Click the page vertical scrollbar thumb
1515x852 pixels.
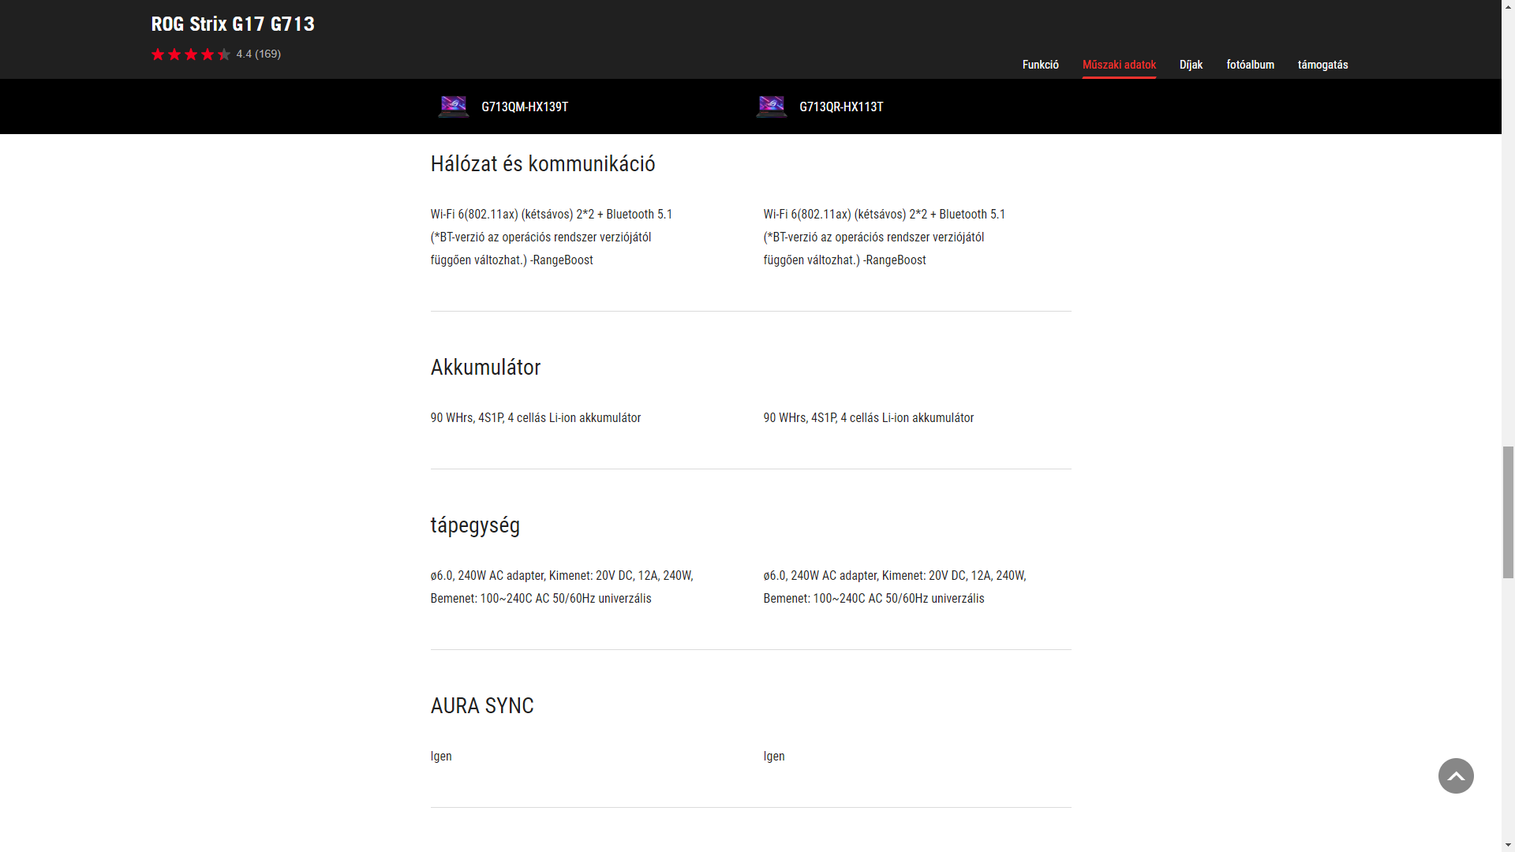click(1508, 512)
